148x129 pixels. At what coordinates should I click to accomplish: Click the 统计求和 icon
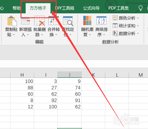[115, 25]
